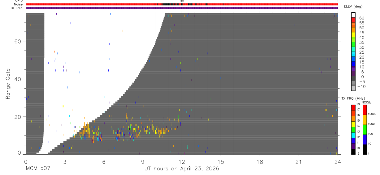Click the 'MCM b07' radar beam label
This screenshot has width=380, height=175.
pos(37,169)
